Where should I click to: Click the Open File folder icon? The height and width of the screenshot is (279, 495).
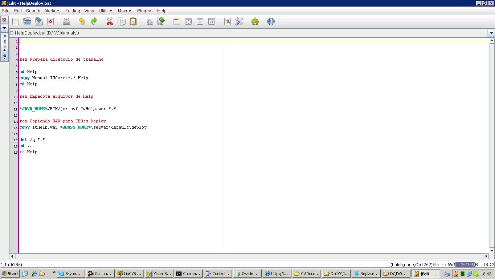[x=27, y=22]
